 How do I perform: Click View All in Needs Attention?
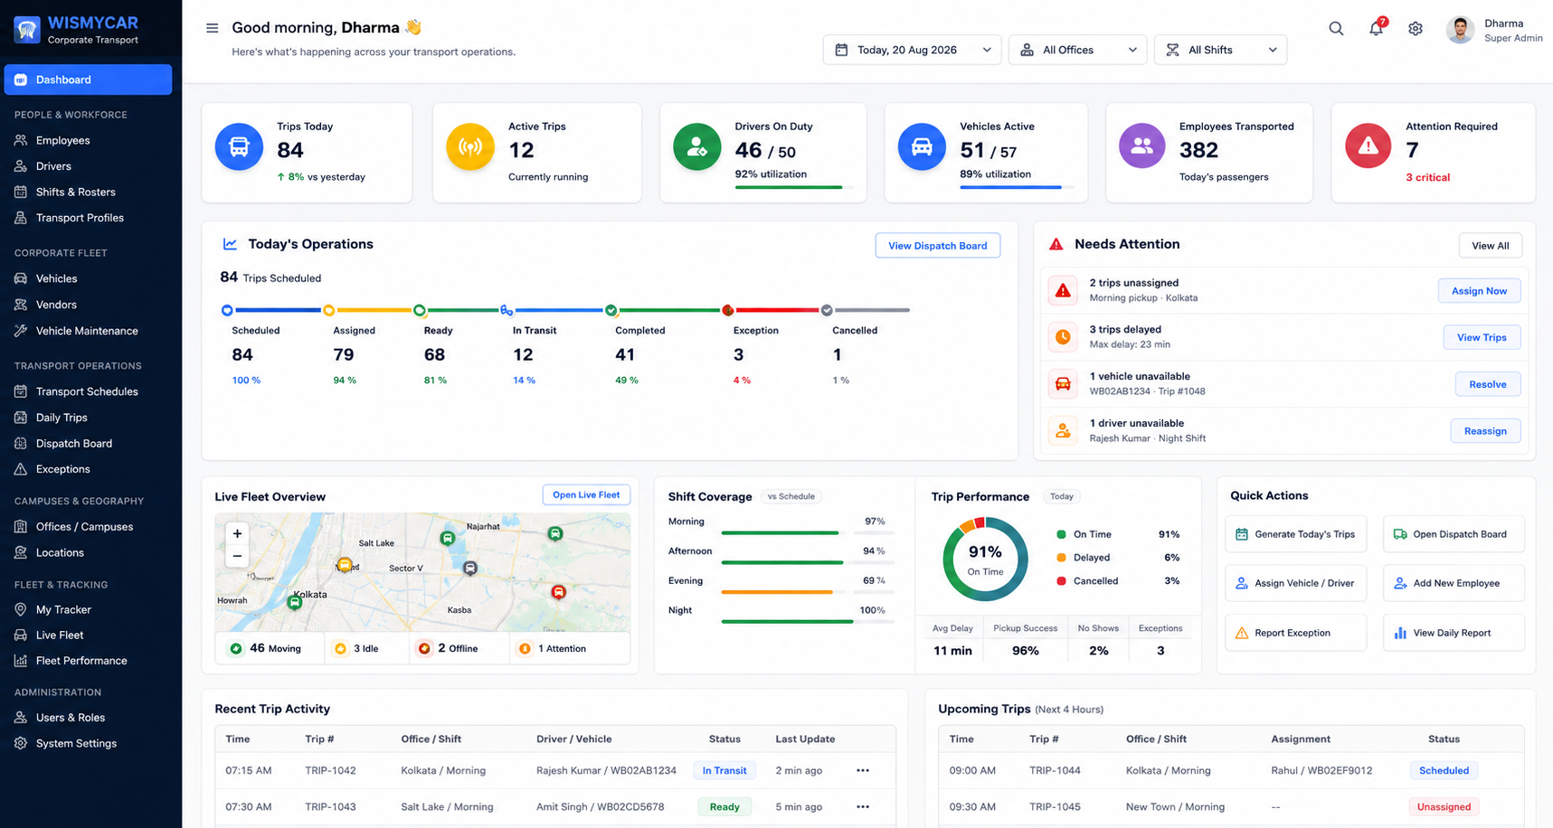coord(1490,246)
